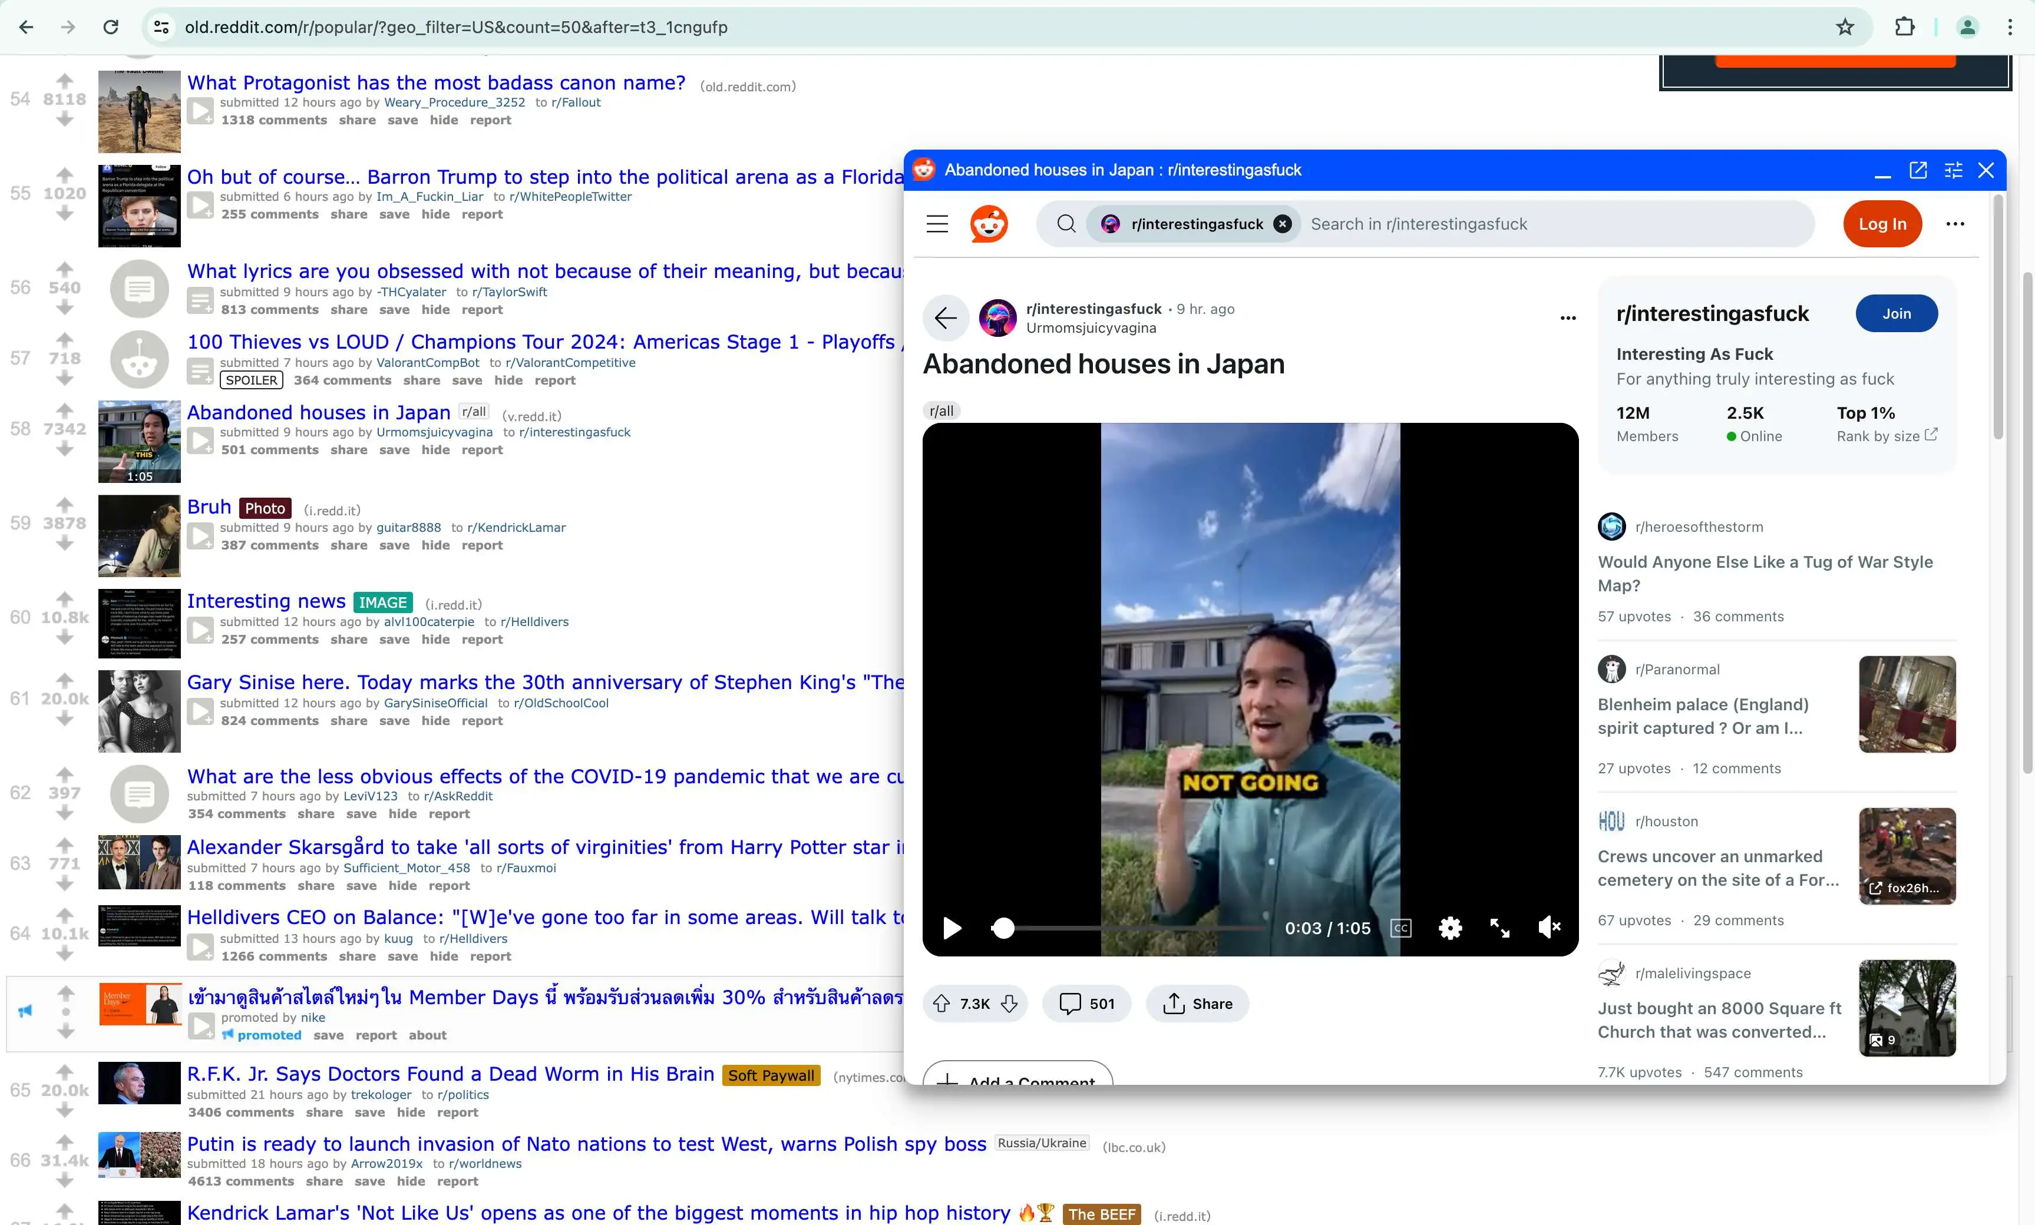Screen dimensions: 2035x1225
Task: Expand the preview for Barron Trump post
Action: pos(200,205)
